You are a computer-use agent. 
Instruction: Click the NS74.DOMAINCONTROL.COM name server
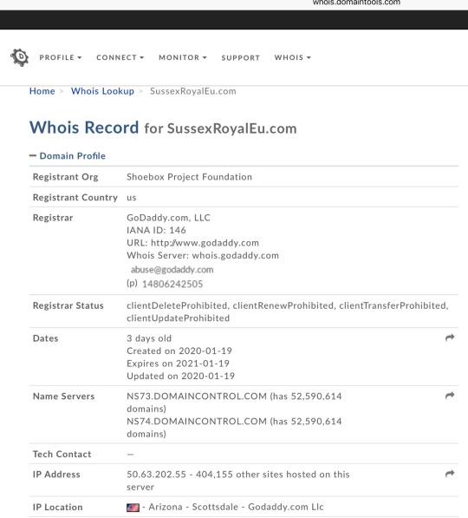click(197, 421)
